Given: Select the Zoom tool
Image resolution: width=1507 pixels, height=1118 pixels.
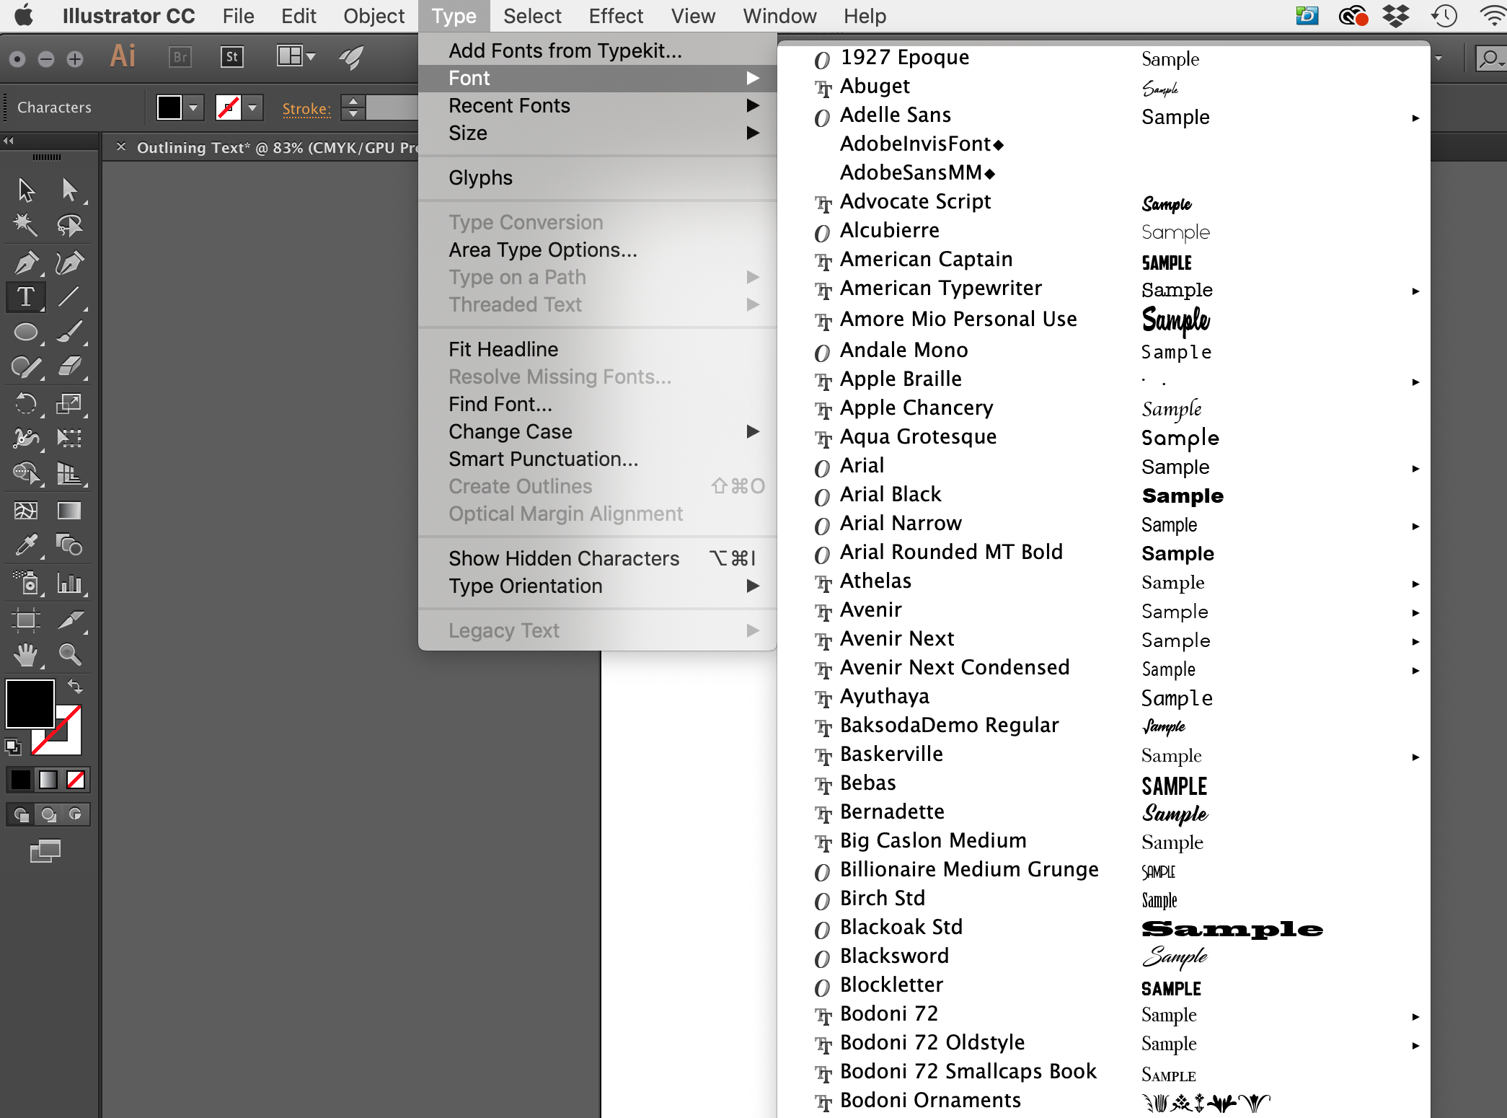Looking at the screenshot, I should (x=69, y=654).
